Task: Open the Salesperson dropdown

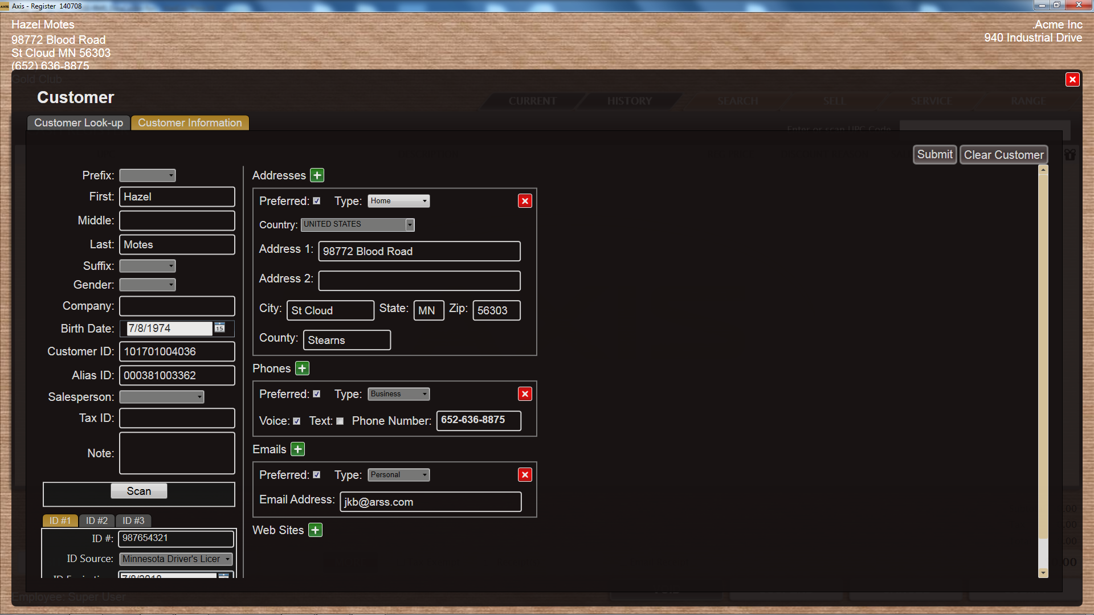Action: click(x=162, y=397)
